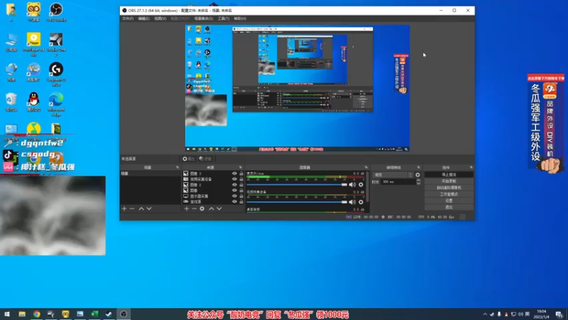This screenshot has height=320, width=568.
Task: Add a new scene with plus icon
Action: pos(124,208)
